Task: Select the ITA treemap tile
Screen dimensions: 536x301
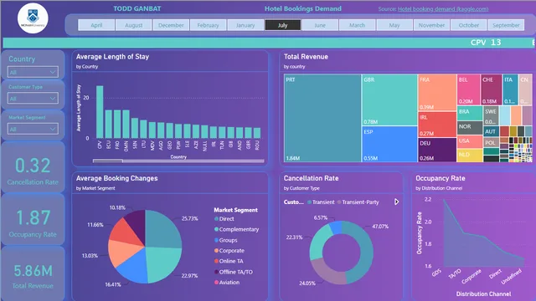Action: coord(510,89)
